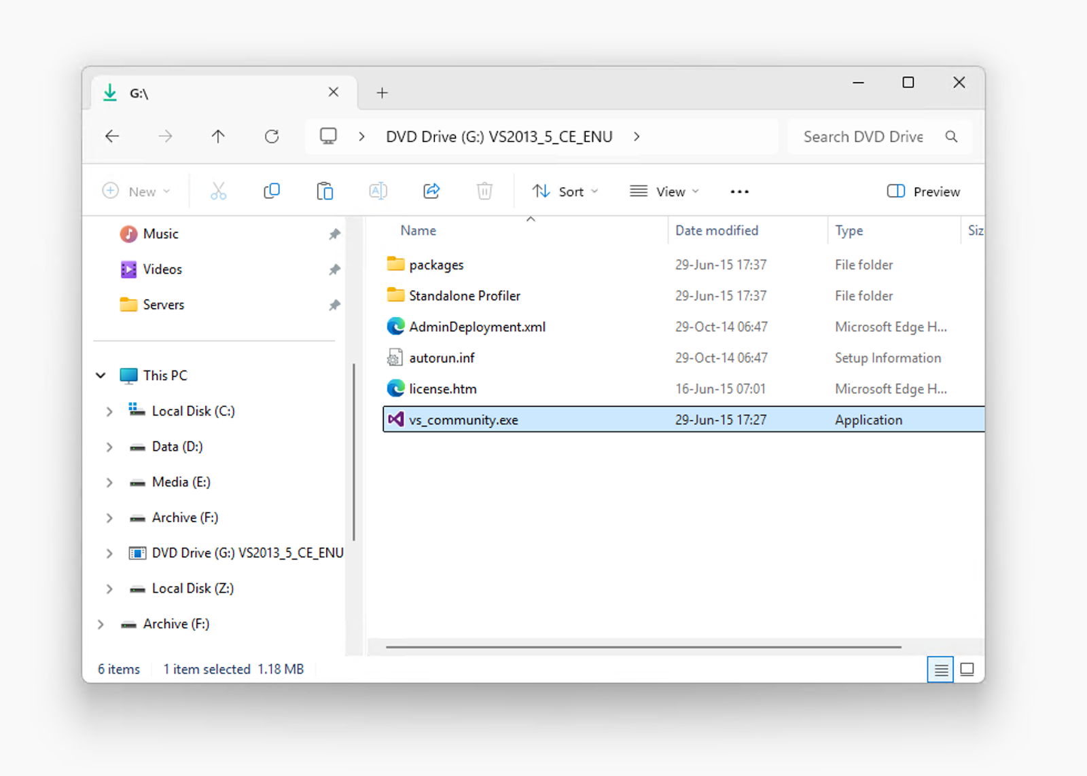Viewport: 1087px width, 776px height.
Task: Add a new tab with plus button
Action: coord(382,93)
